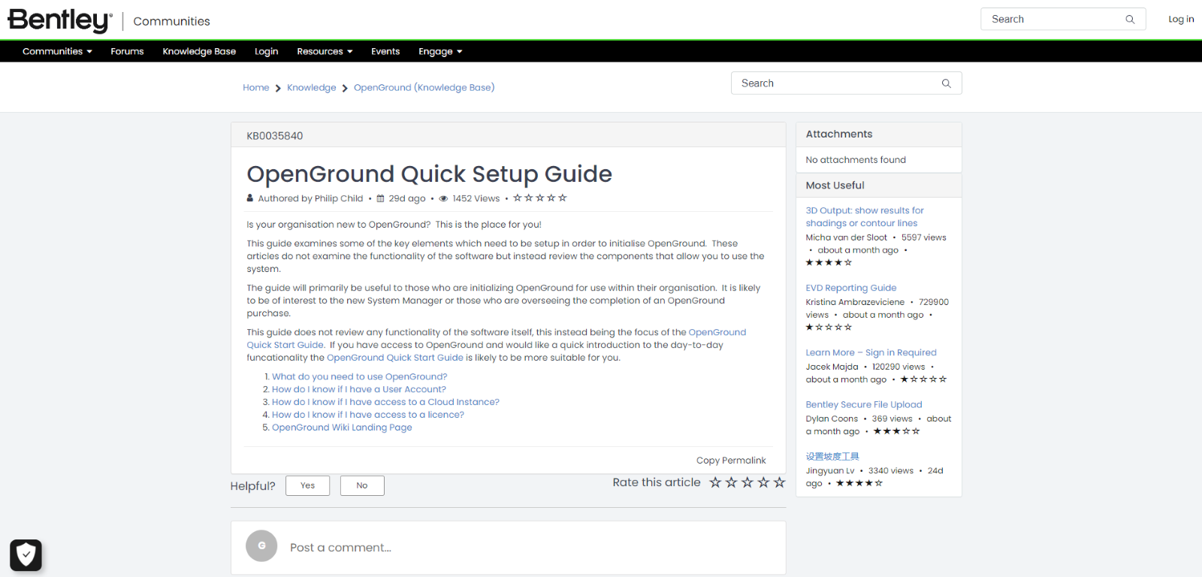Click breadcrumb chevron after Knowledge
1202x577 pixels.
pyautogui.click(x=345, y=89)
